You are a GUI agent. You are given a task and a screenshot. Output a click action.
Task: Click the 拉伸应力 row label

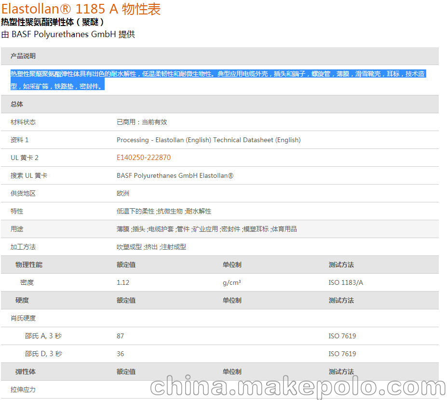pyautogui.click(x=23, y=389)
